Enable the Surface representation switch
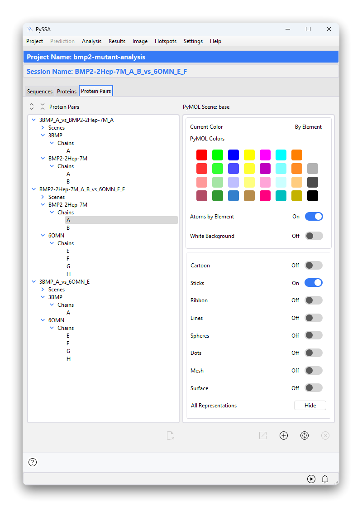 (x=314, y=388)
